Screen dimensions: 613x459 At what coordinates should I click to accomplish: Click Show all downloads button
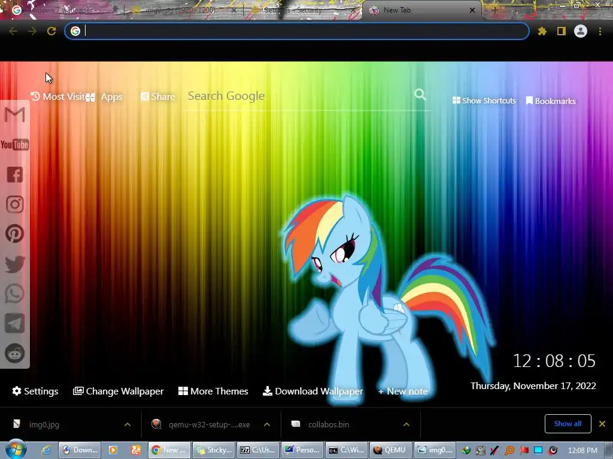568,424
